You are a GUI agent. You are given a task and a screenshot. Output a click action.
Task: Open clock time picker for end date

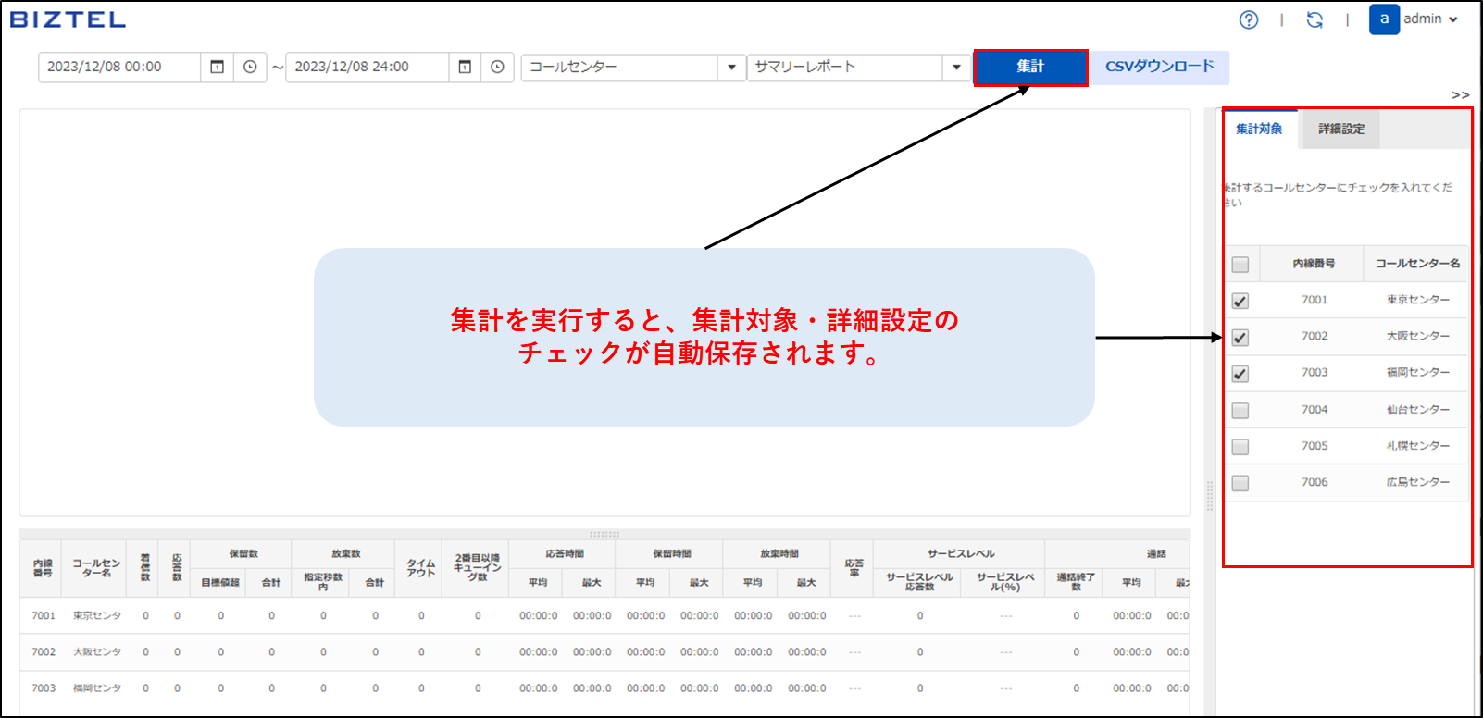tap(497, 67)
